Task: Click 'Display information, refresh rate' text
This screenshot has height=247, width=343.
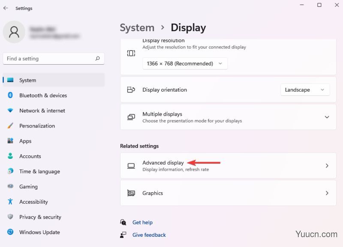Action: 175,170
